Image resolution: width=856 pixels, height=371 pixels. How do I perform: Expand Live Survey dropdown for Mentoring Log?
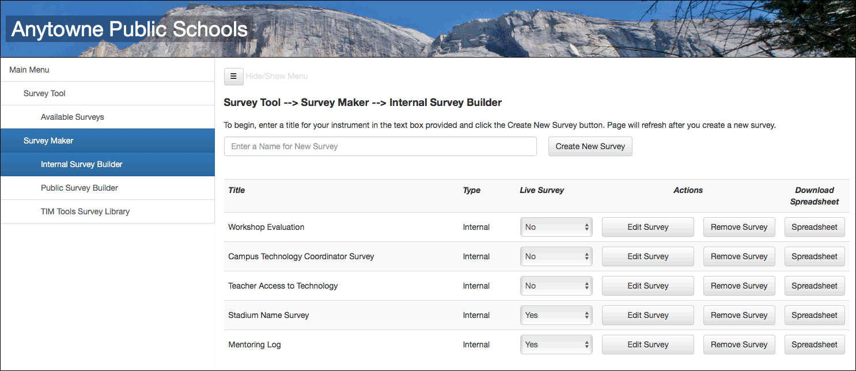tap(556, 344)
